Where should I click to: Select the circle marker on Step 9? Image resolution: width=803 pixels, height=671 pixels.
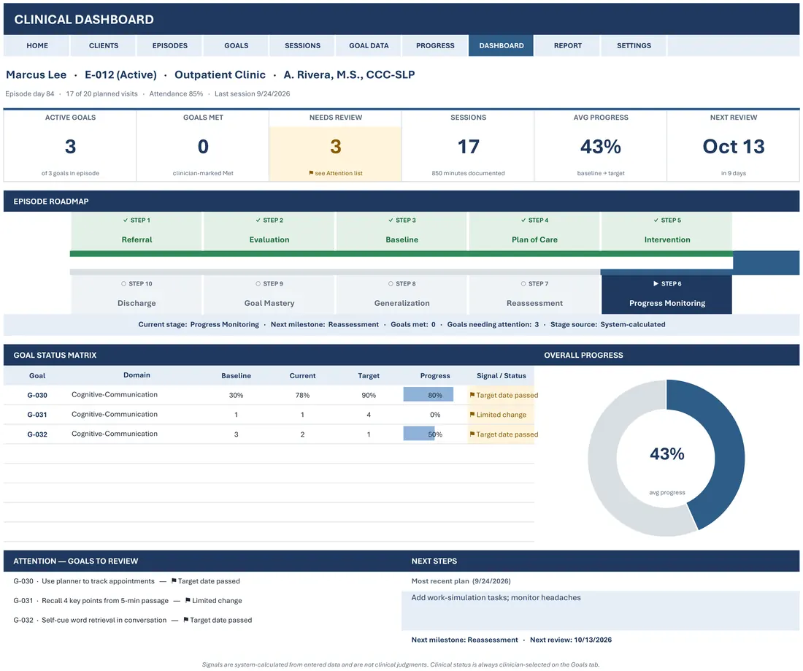(258, 284)
